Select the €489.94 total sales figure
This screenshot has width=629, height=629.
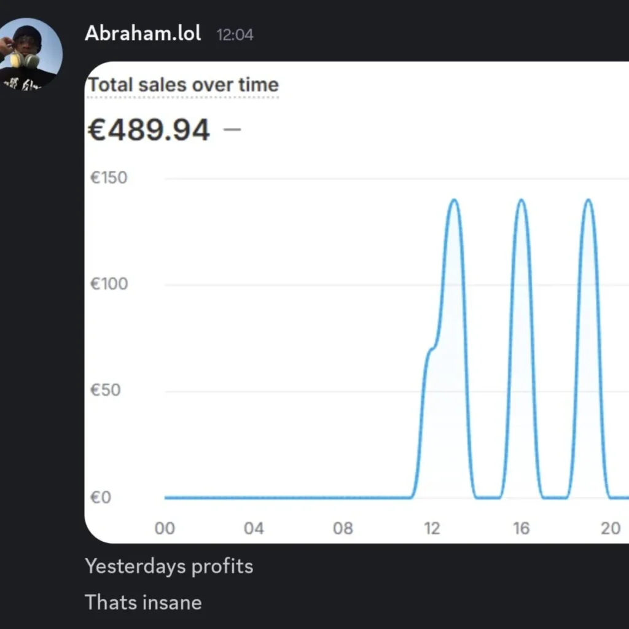[149, 130]
